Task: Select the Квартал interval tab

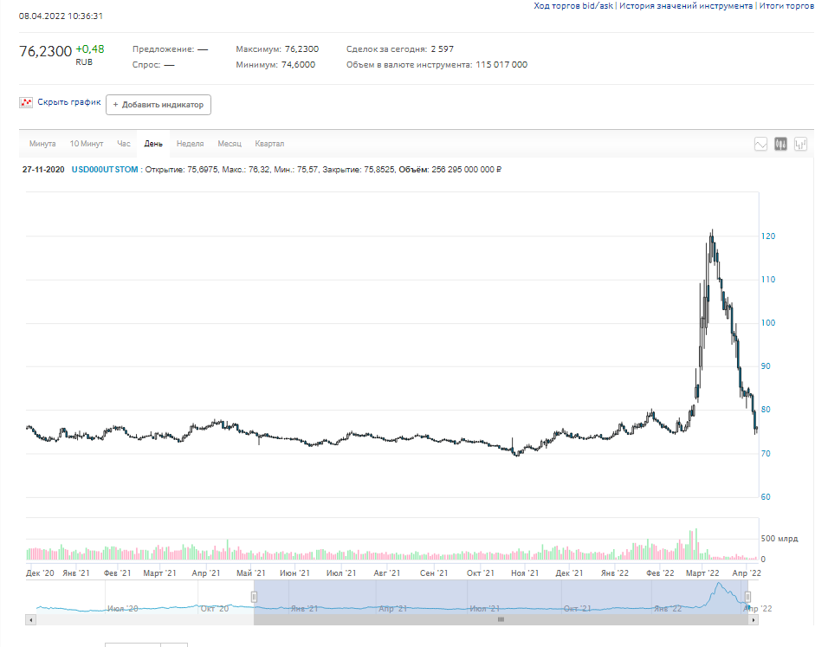Action: pyautogui.click(x=269, y=144)
